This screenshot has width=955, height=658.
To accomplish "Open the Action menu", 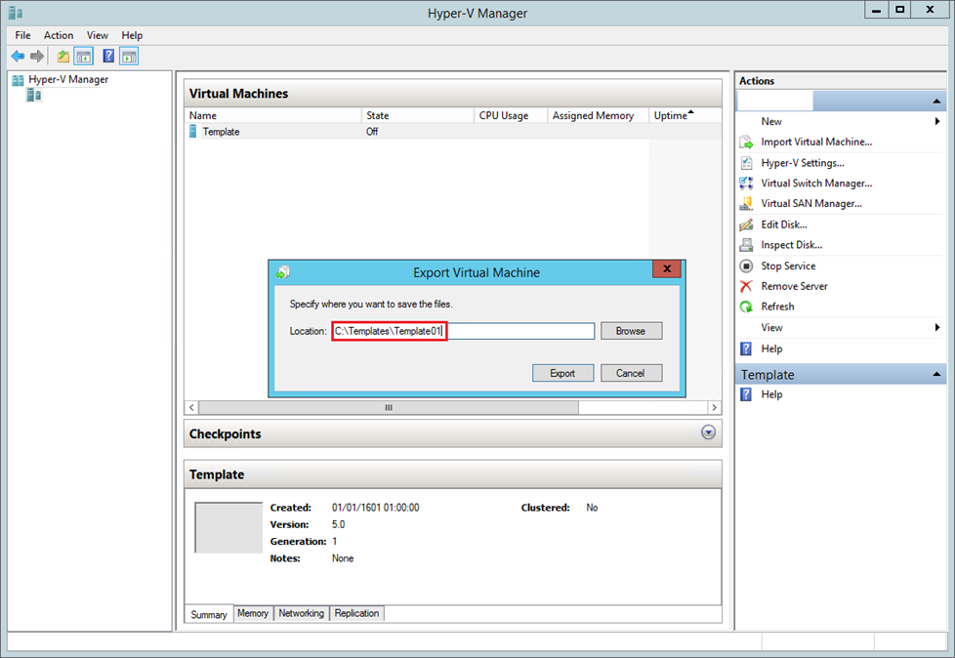I will 59,35.
